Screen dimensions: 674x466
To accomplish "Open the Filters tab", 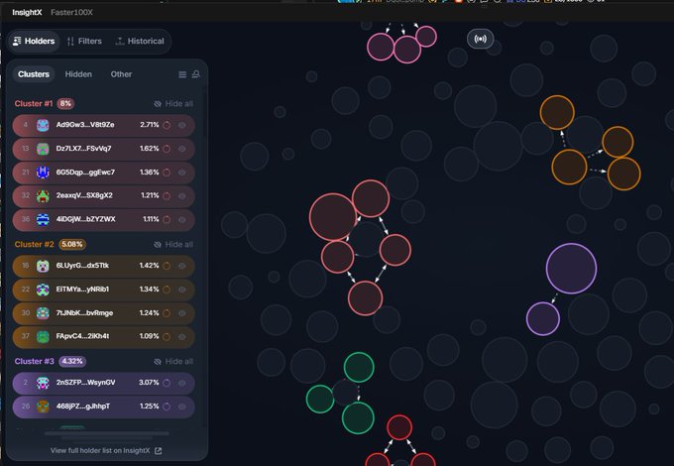I will [84, 42].
